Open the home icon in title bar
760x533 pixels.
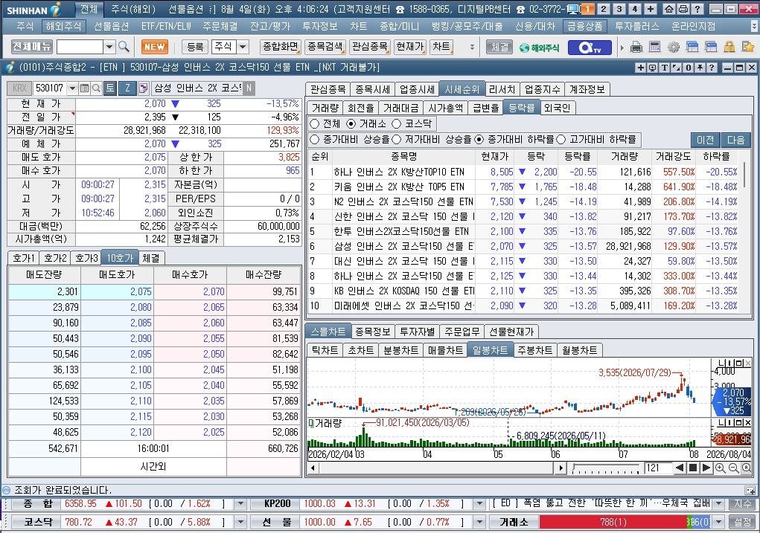click(x=669, y=9)
